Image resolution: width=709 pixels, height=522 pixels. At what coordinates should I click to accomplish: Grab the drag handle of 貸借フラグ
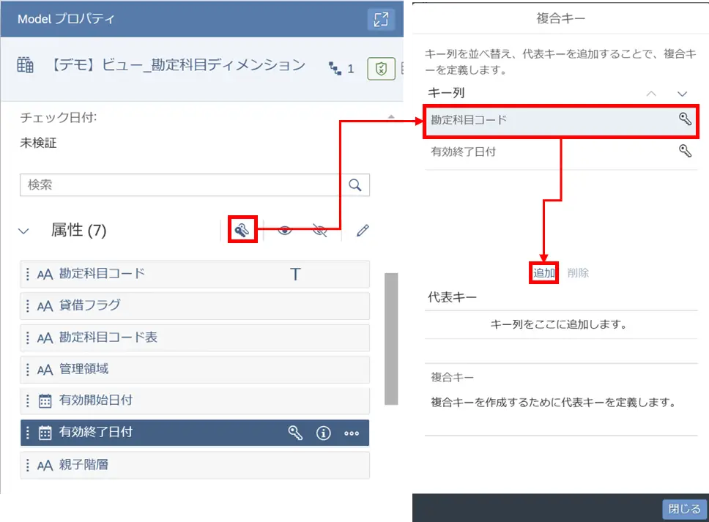(x=28, y=306)
